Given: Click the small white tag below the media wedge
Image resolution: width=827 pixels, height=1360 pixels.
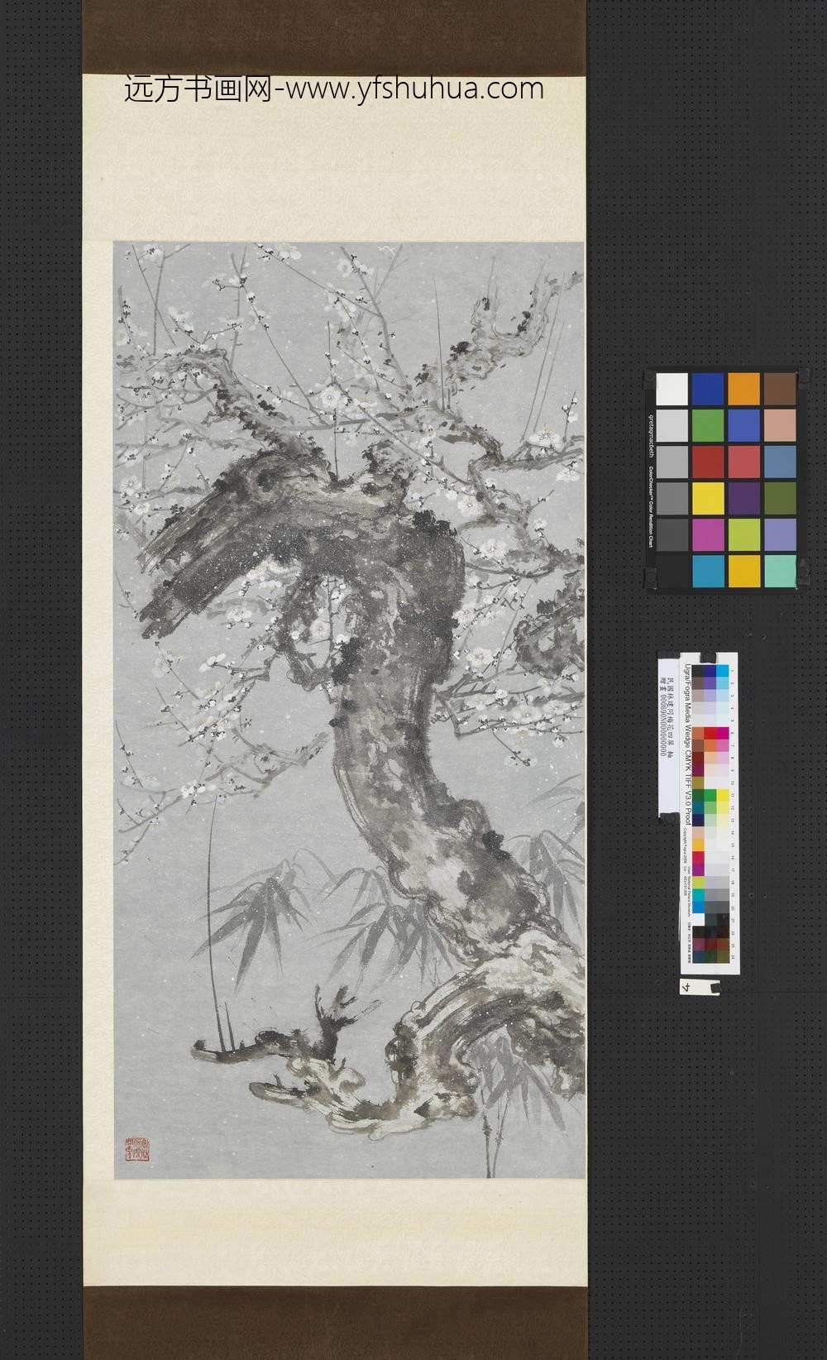Looking at the screenshot, I should 698,986.
